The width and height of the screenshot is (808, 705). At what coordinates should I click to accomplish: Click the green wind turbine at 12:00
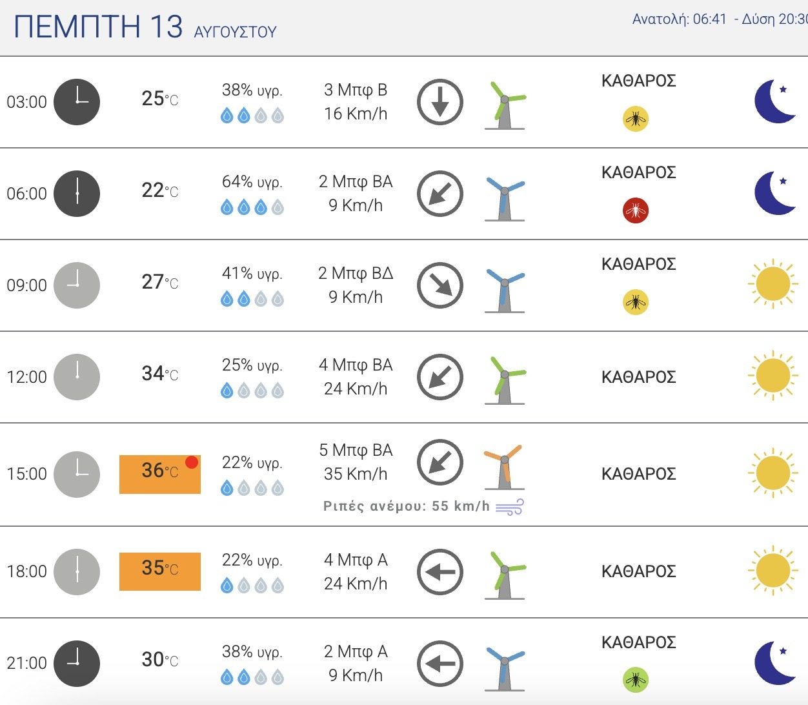tap(505, 380)
